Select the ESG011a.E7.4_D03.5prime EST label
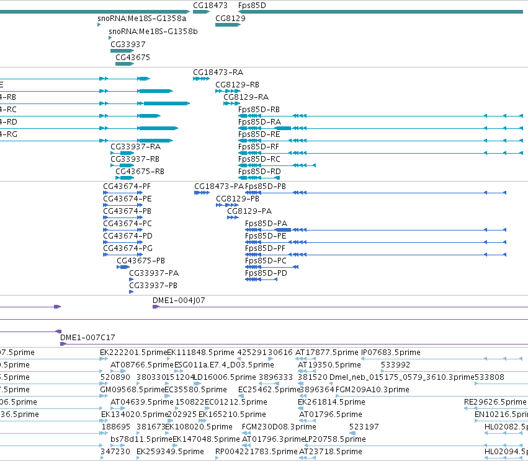 [224, 365]
